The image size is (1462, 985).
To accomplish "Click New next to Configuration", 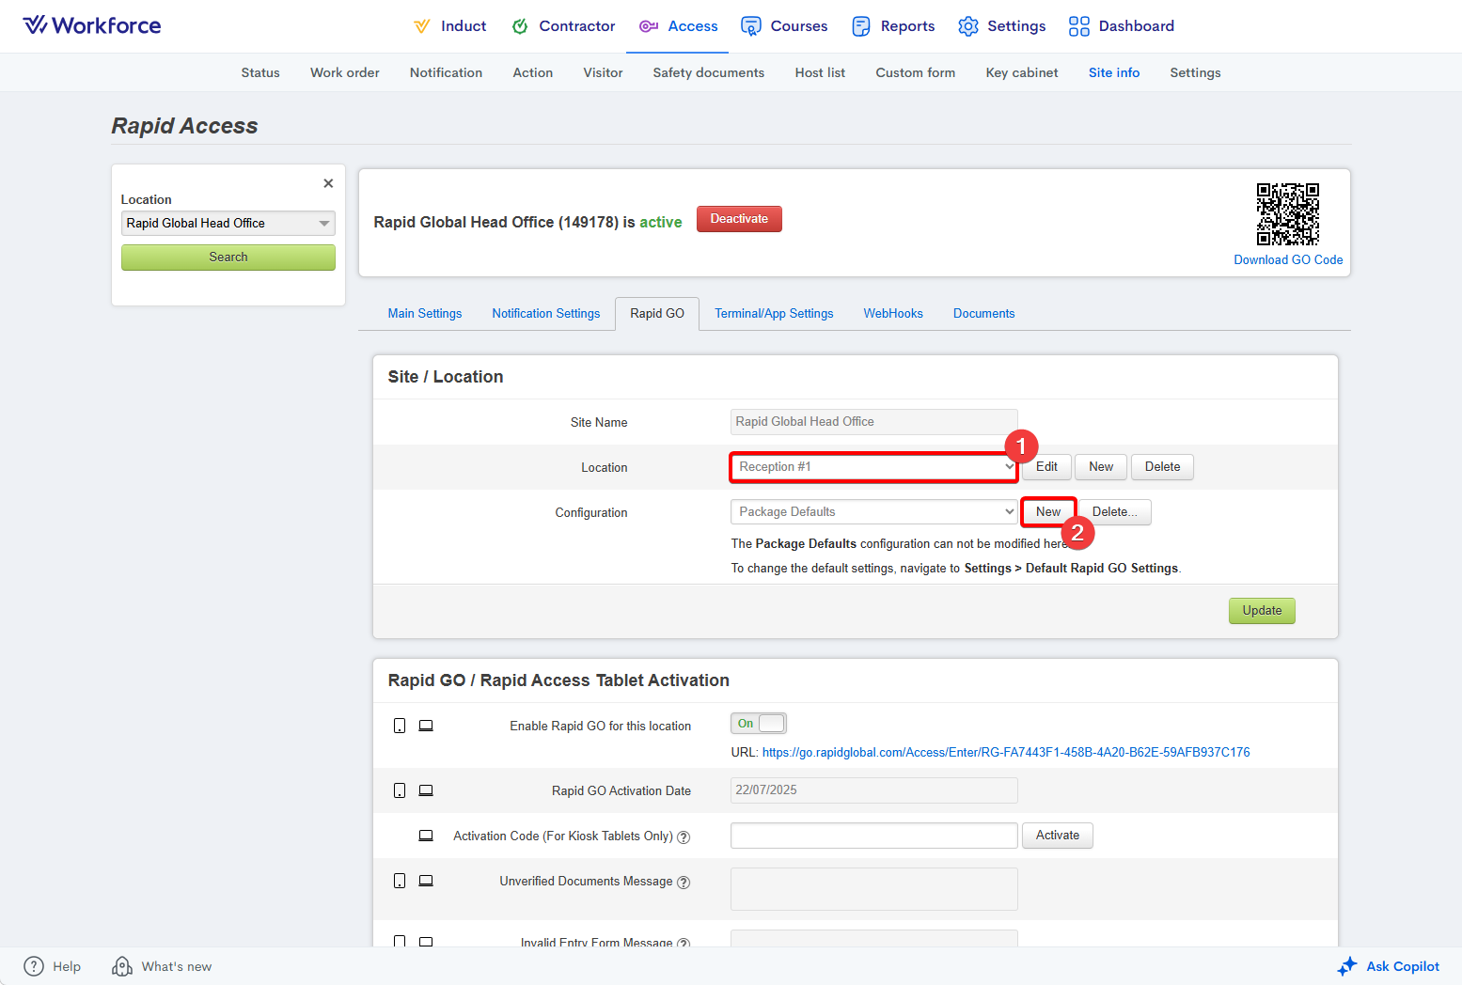I will [1048, 512].
